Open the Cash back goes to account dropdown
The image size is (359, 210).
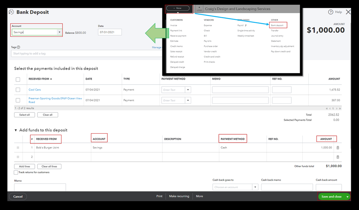(255, 187)
